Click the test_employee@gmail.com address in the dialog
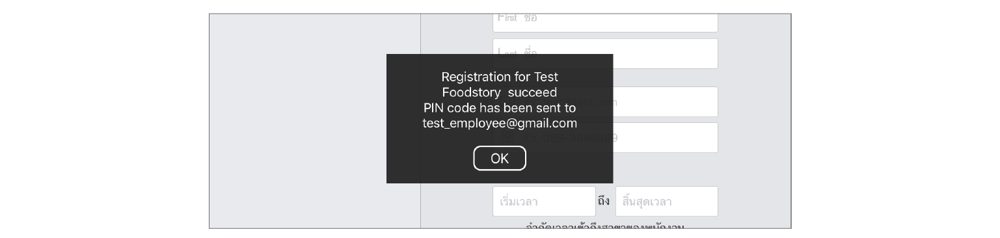The image size is (1000, 238). coord(499,123)
